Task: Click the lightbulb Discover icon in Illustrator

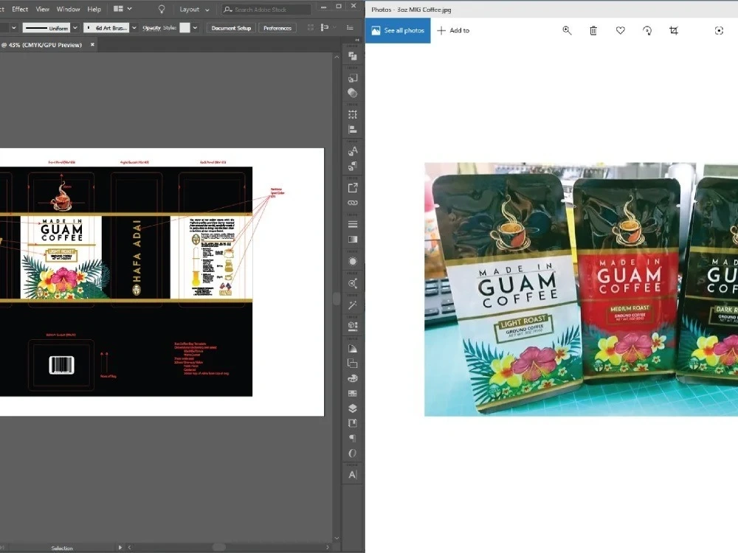Action: [x=162, y=9]
